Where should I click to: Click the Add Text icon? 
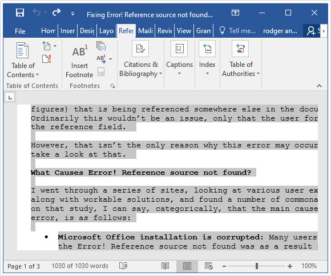point(46,46)
